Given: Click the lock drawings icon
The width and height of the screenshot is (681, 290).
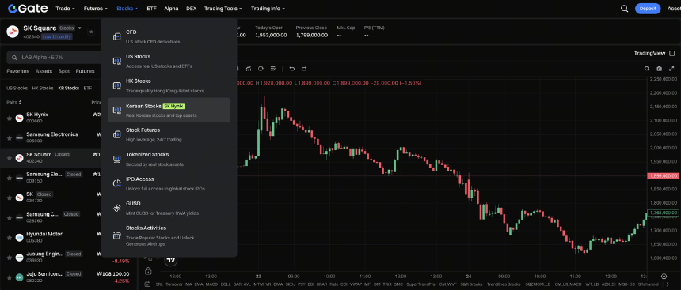Looking at the screenshot, I should point(148,271).
